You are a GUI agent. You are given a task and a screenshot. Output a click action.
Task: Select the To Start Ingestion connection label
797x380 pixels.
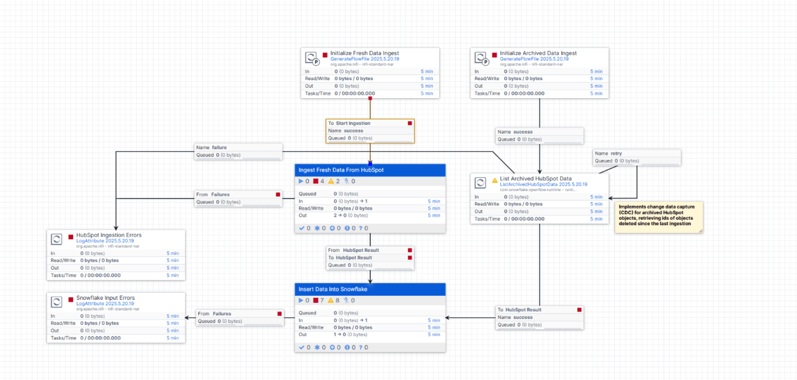(370, 131)
